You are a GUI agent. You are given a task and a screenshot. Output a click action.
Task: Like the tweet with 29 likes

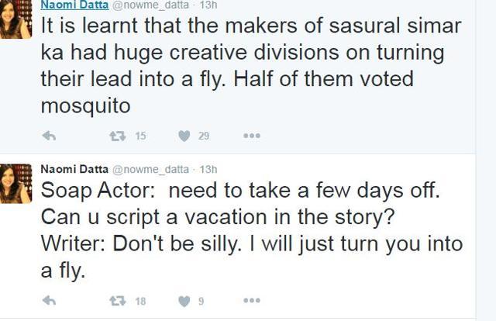(x=184, y=136)
